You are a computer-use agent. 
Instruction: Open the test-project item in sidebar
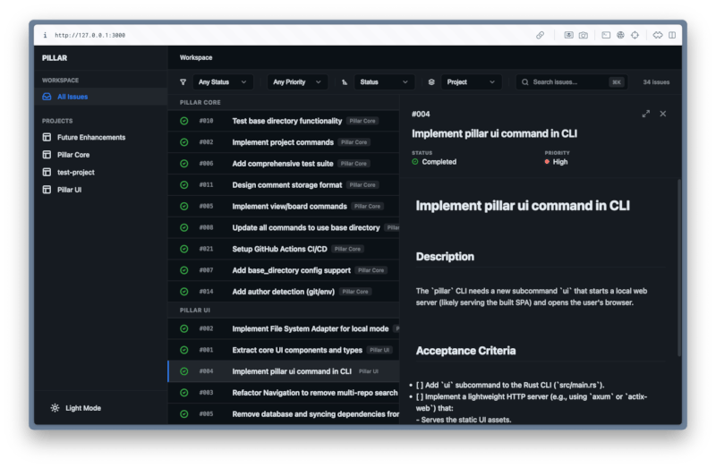[x=75, y=172]
